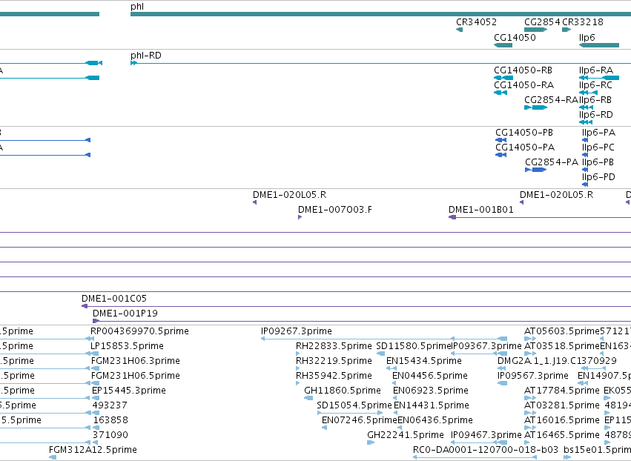Click the Ilp6-RA transcript label
631x461 pixels.
(x=596, y=70)
